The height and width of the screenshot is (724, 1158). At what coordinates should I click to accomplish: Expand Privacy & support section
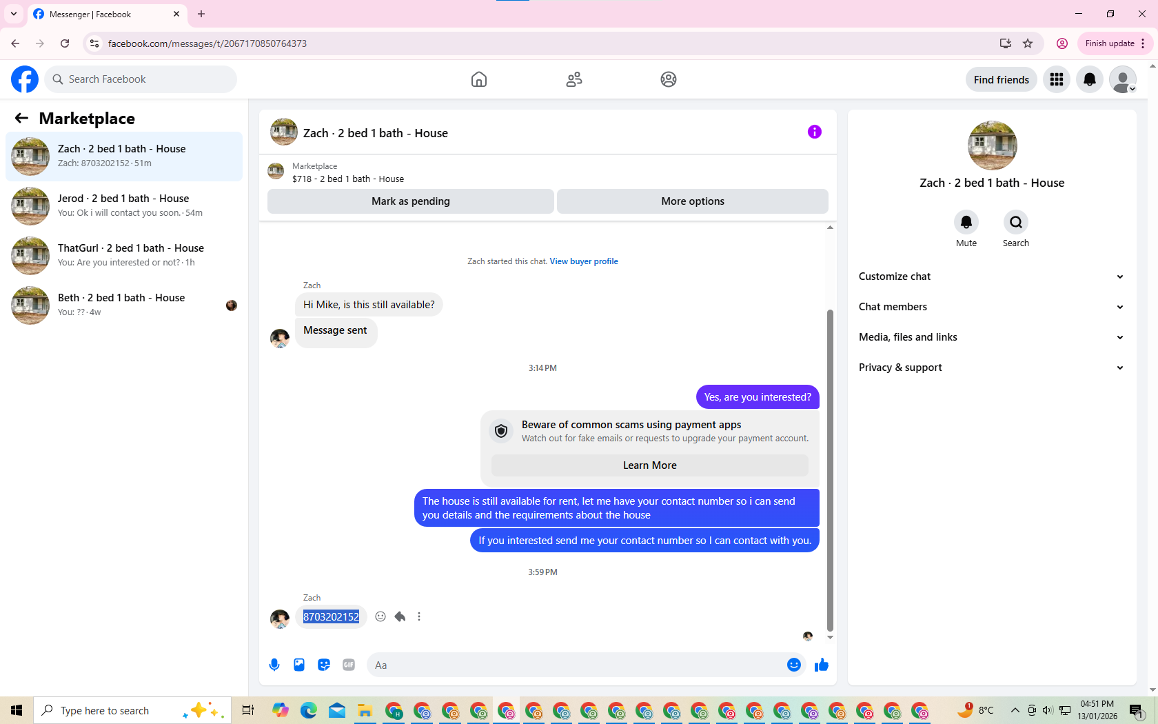click(x=991, y=368)
